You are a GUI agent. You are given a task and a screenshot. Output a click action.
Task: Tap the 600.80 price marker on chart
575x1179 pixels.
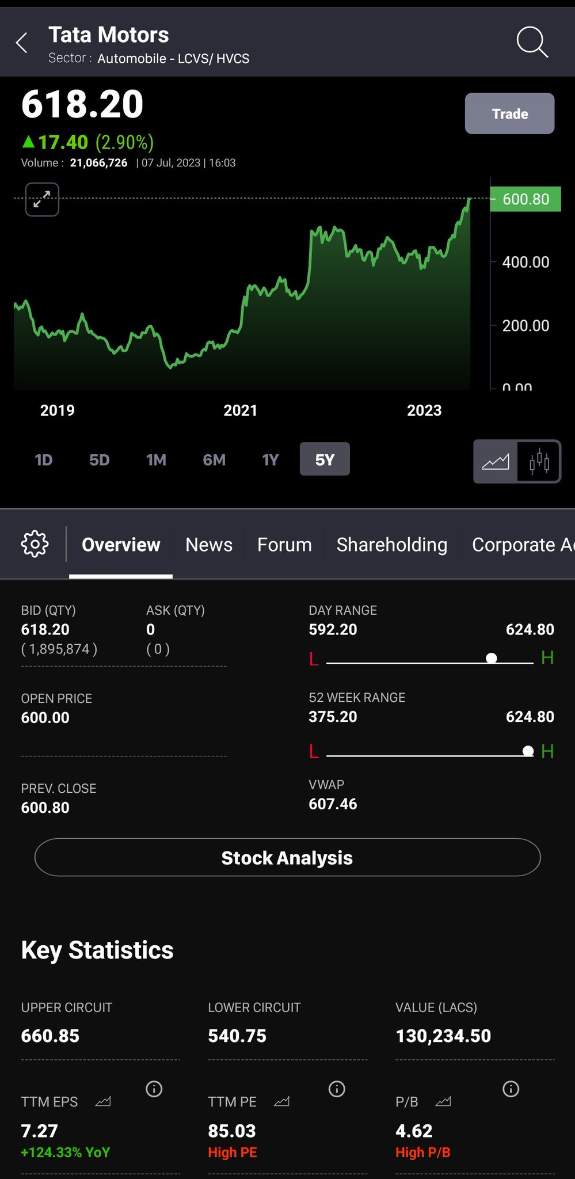pyautogui.click(x=526, y=199)
